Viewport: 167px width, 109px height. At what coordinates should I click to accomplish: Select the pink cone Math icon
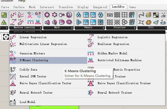pos(47,22)
